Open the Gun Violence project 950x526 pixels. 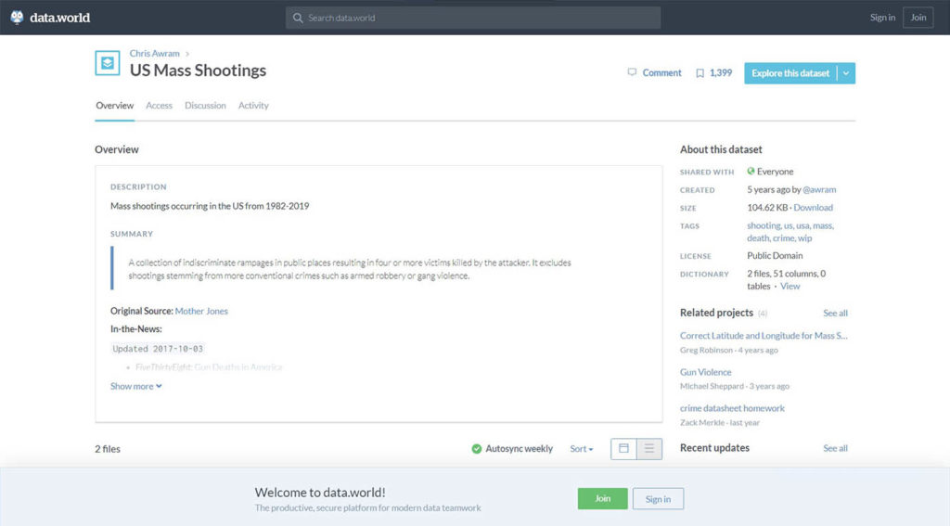click(705, 372)
